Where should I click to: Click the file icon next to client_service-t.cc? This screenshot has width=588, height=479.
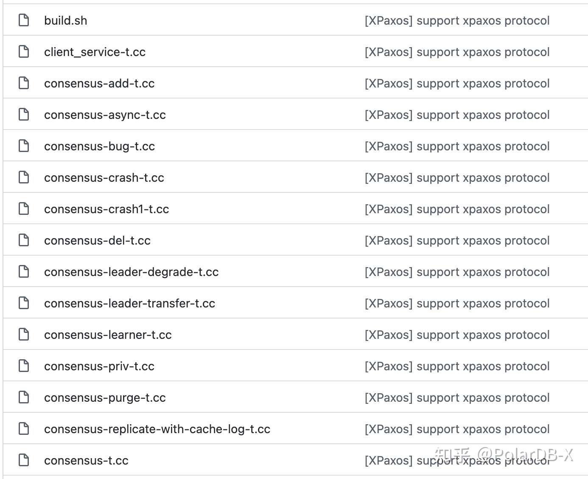coord(24,51)
